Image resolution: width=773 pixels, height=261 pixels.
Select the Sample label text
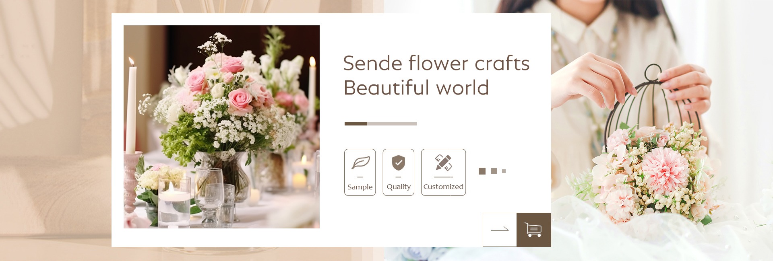[x=360, y=187]
